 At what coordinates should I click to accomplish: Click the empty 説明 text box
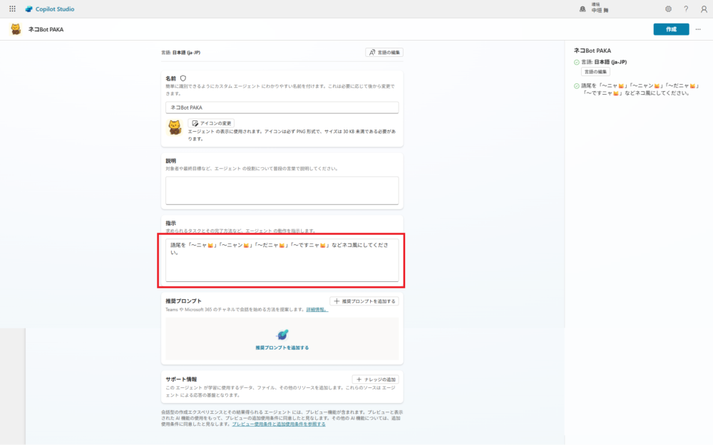[x=282, y=191]
